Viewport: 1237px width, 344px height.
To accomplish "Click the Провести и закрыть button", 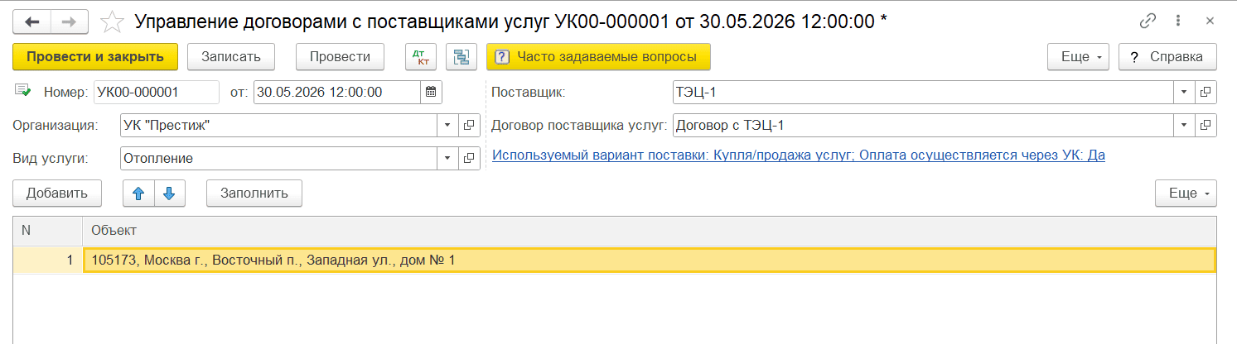I will point(95,57).
